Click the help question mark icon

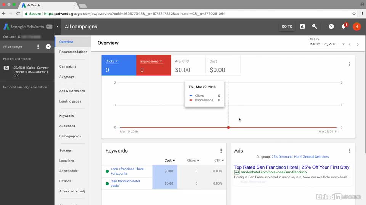click(331, 27)
